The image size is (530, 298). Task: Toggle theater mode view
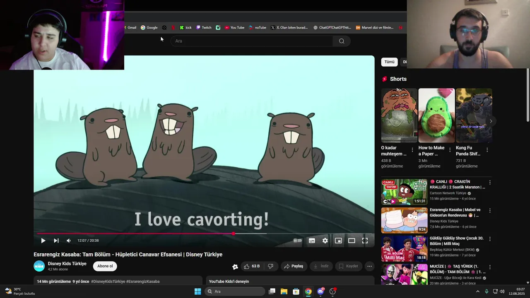[x=352, y=240]
